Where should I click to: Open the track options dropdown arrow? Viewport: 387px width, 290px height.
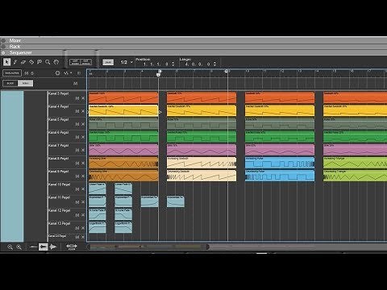[71, 73]
